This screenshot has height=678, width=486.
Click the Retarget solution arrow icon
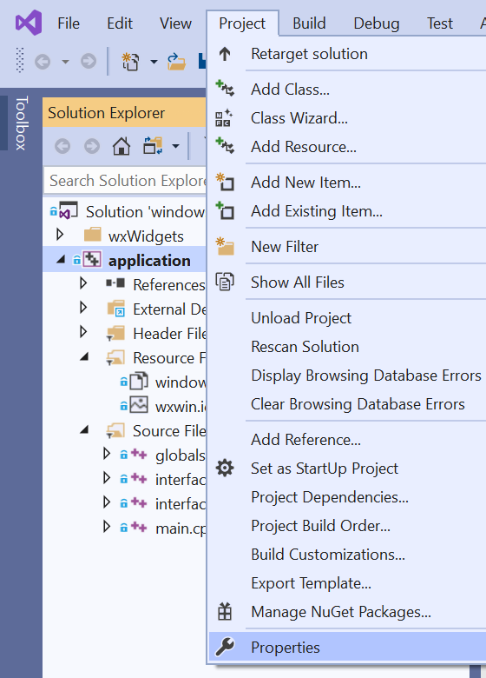[225, 54]
